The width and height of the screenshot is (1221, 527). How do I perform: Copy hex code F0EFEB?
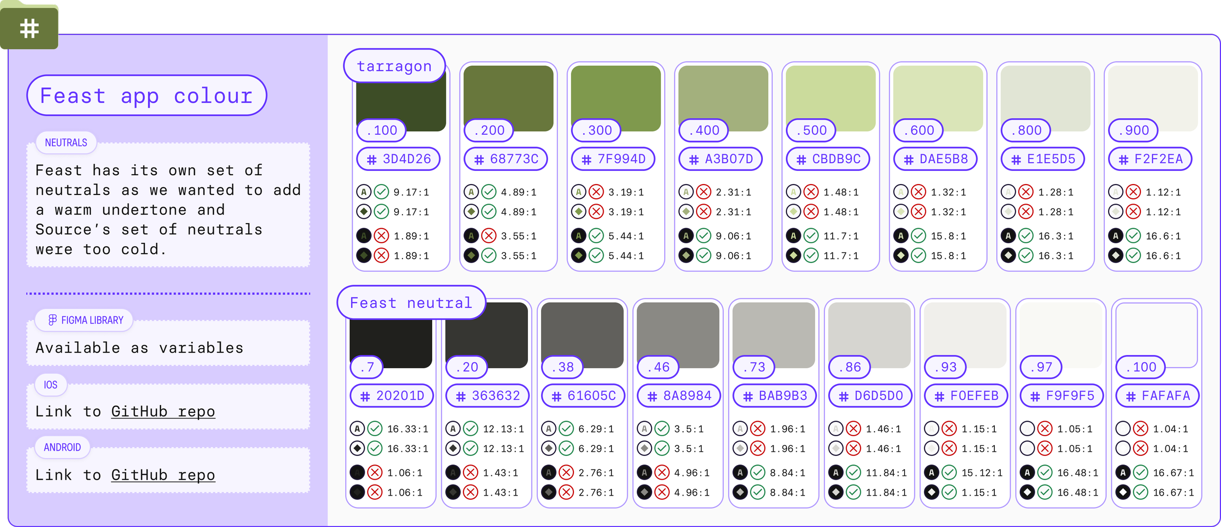click(x=966, y=396)
